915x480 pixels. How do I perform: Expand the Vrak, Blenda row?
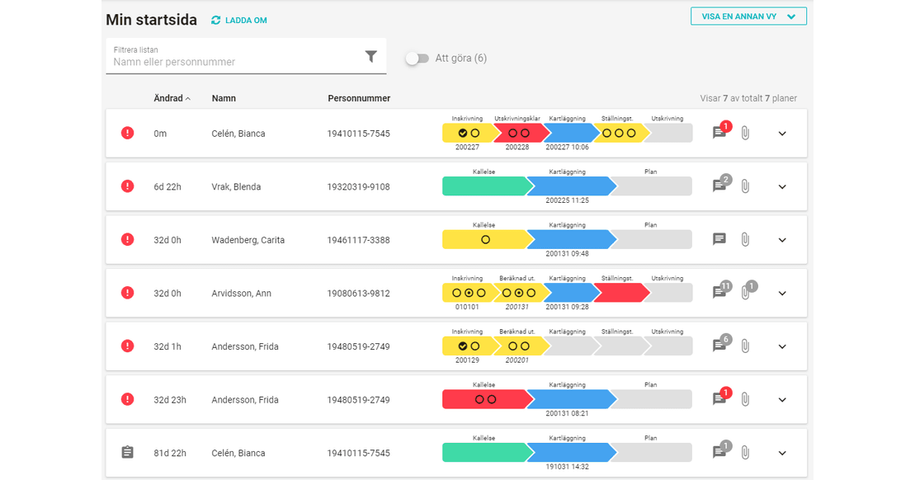click(x=782, y=186)
